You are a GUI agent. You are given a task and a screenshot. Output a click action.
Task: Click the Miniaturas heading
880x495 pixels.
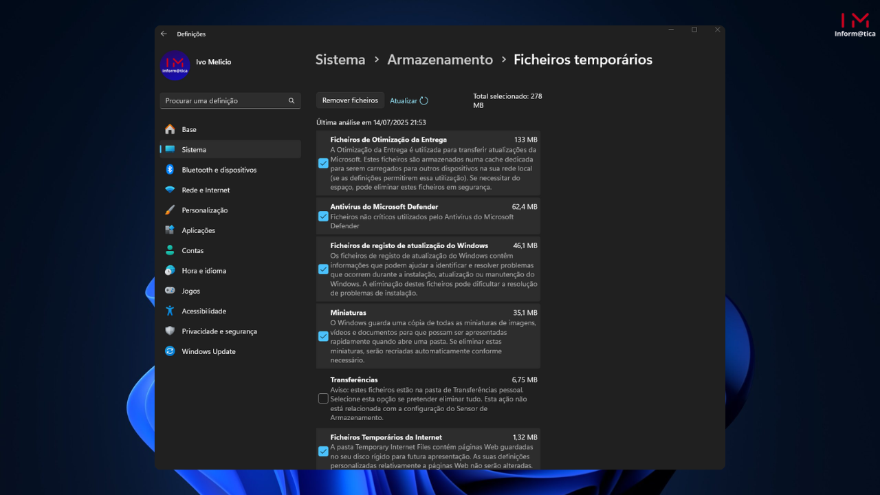click(x=348, y=313)
